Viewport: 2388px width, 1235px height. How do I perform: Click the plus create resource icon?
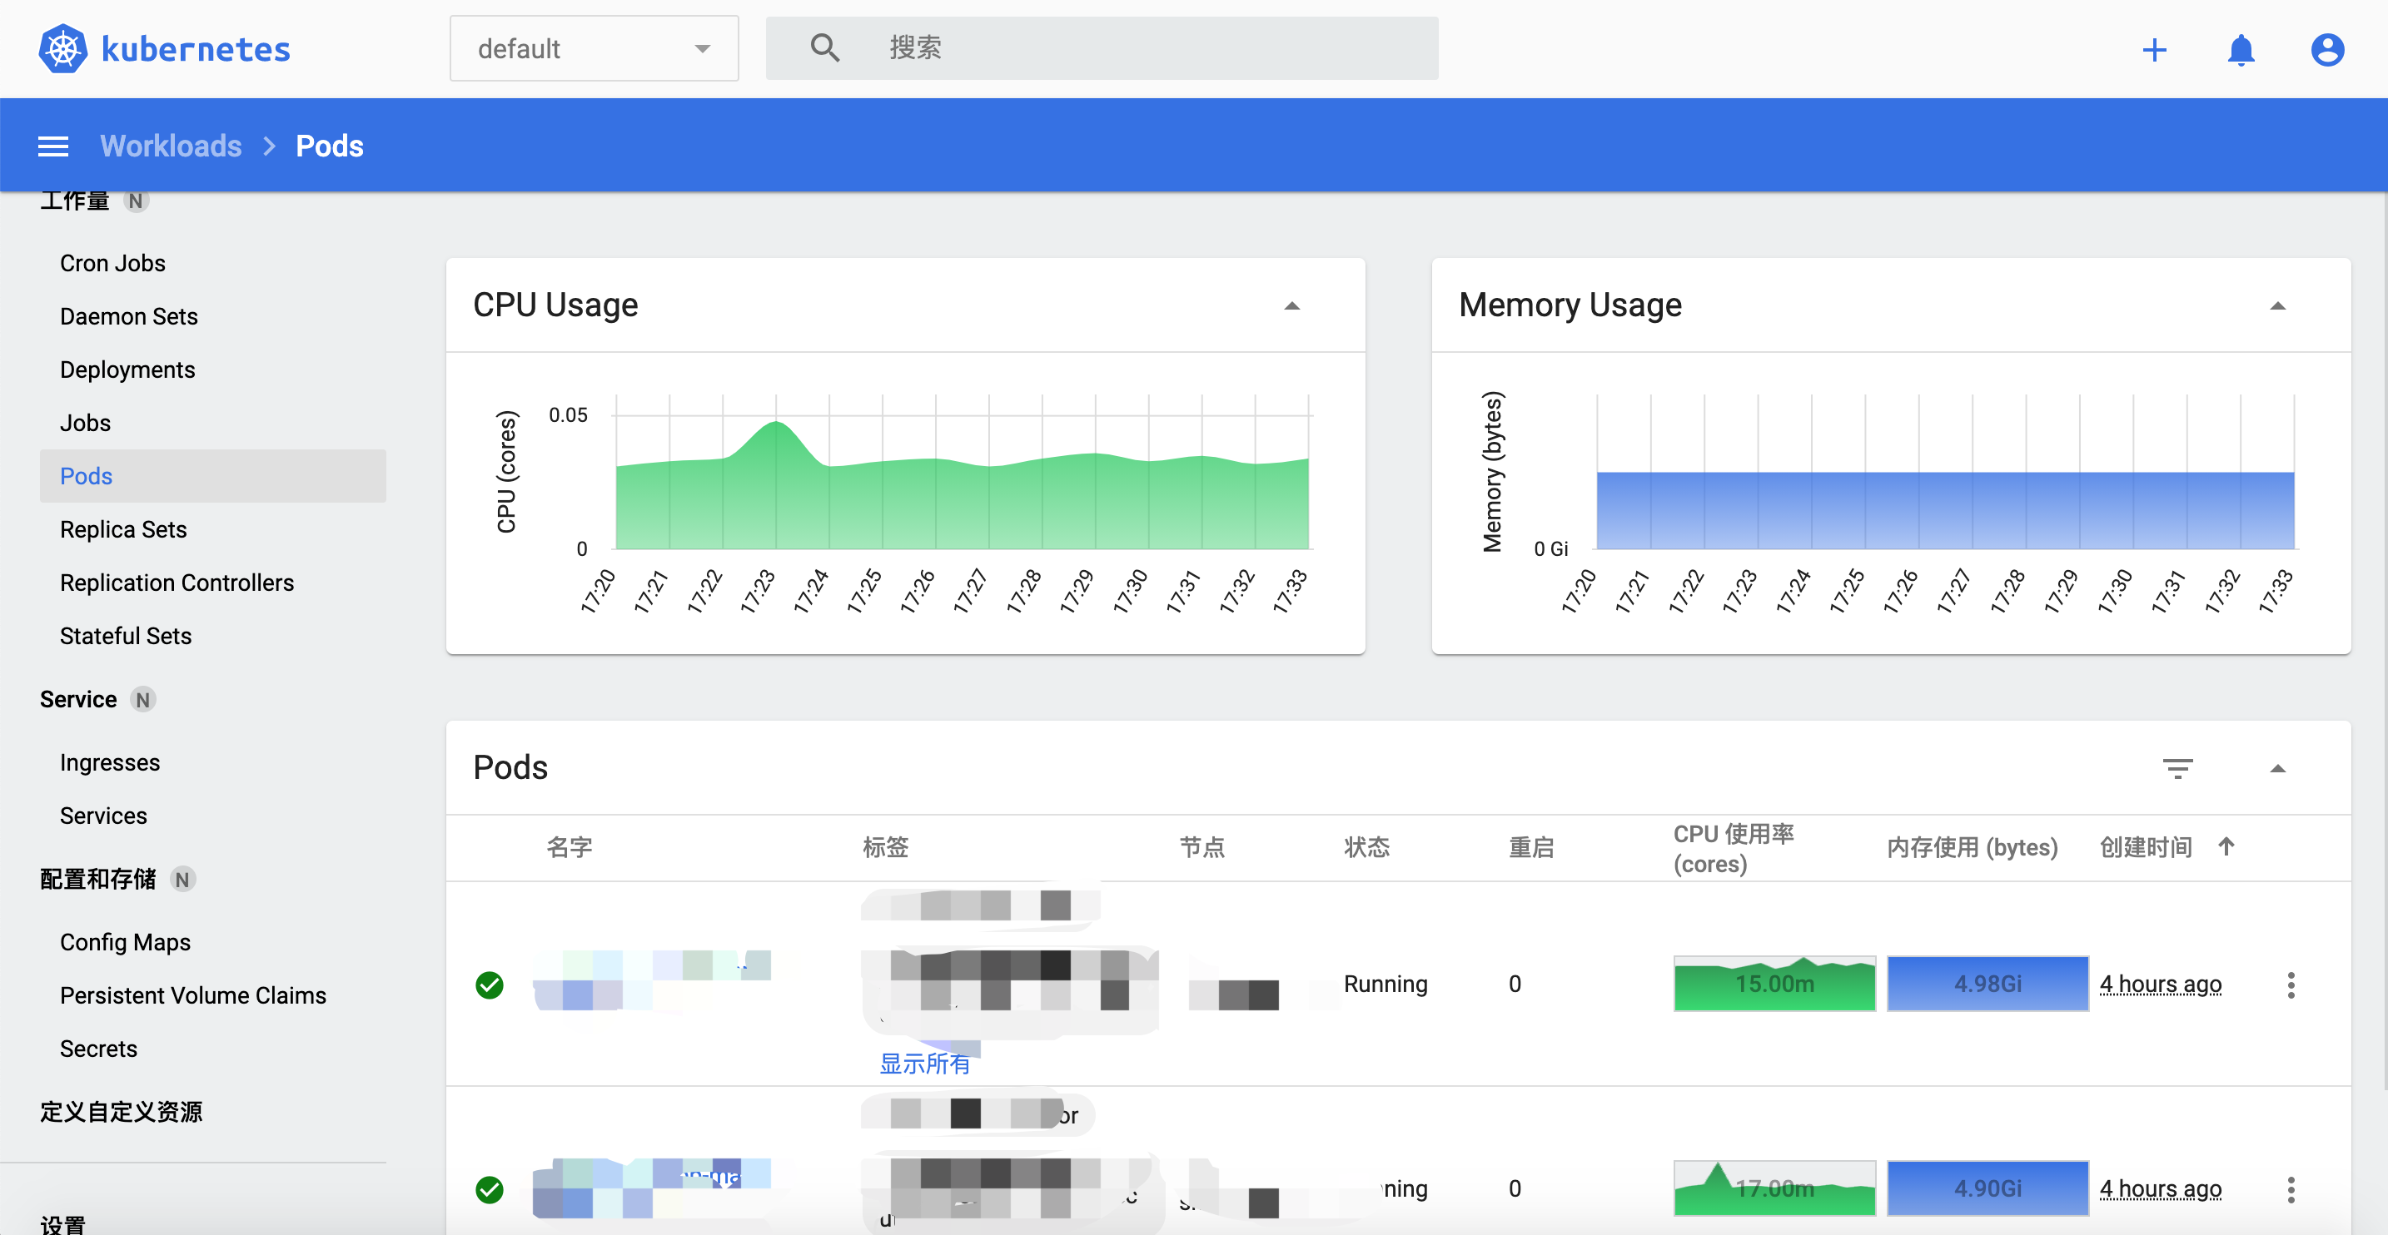pos(2154,49)
